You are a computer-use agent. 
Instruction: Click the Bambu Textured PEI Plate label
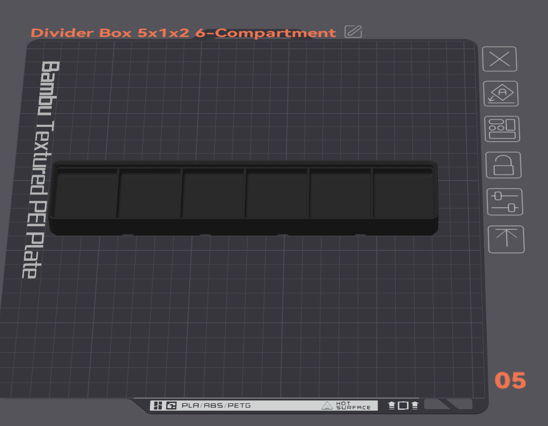coord(41,170)
